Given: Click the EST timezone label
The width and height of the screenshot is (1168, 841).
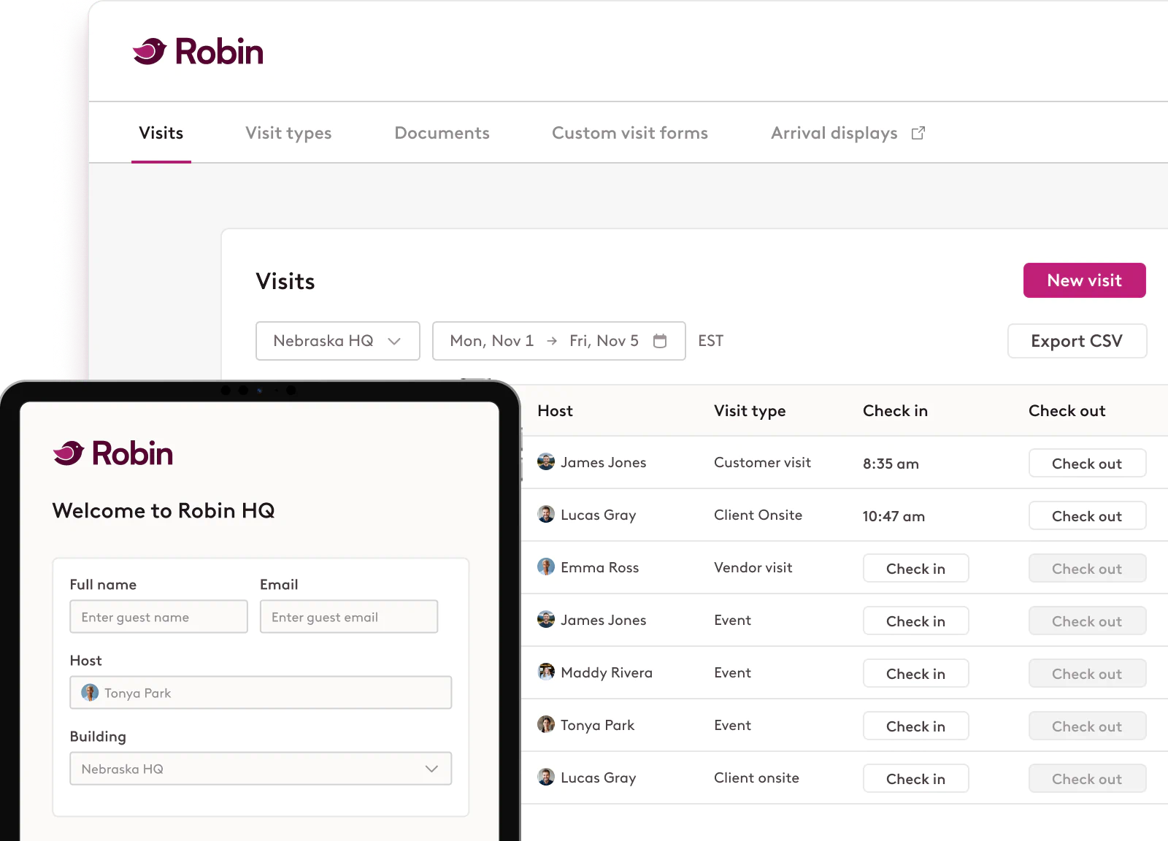Looking at the screenshot, I should pyautogui.click(x=710, y=341).
